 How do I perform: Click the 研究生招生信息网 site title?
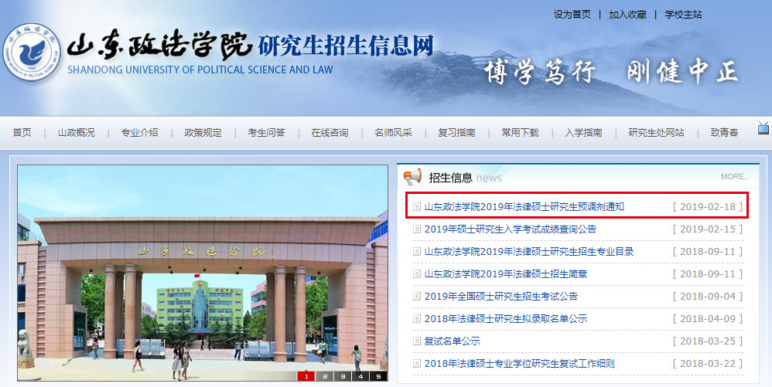tap(346, 46)
